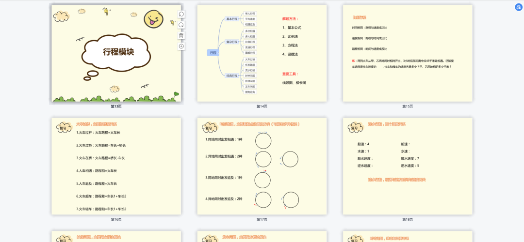Rotate page 13 clockwise

181,25
